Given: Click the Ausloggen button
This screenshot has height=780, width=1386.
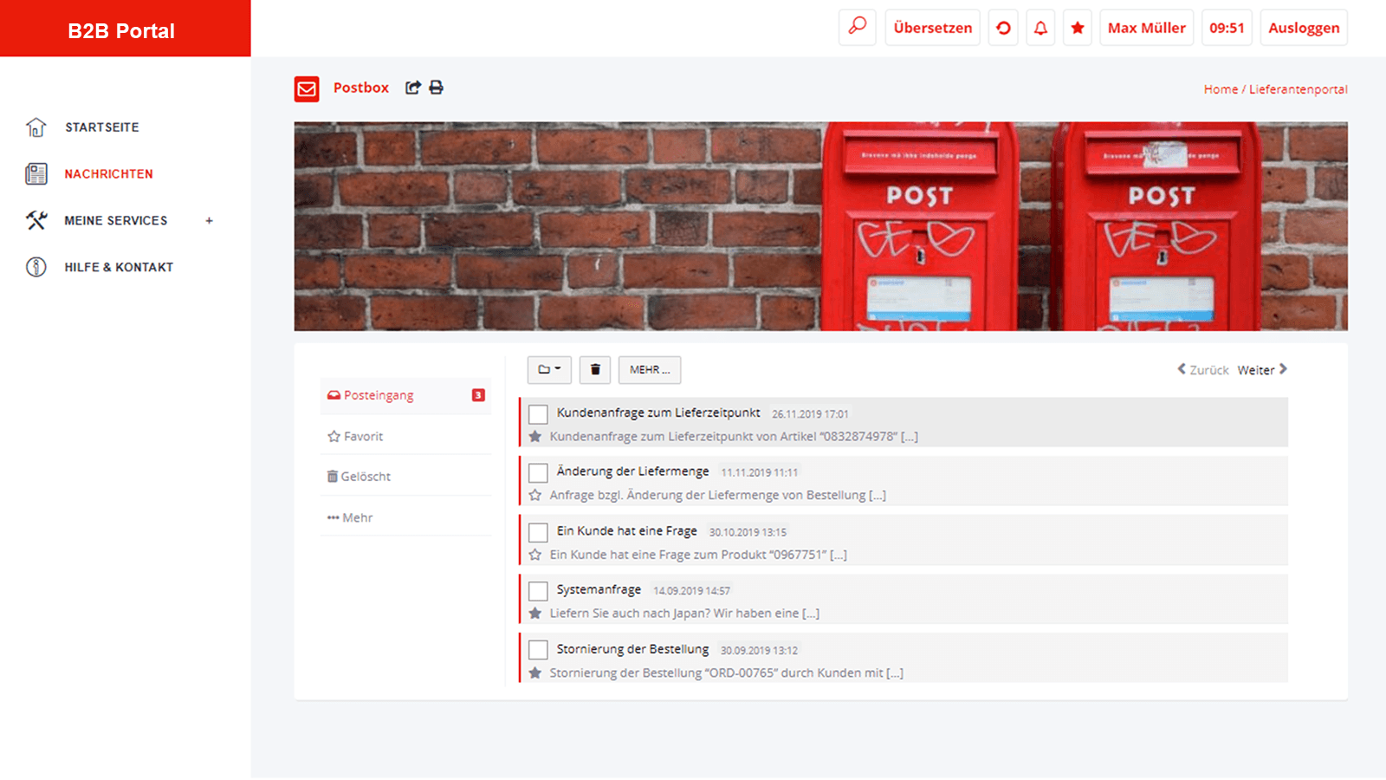Looking at the screenshot, I should coord(1303,28).
